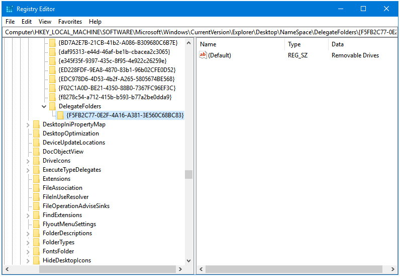
Task: Open the View menu
Action: pyautogui.click(x=45, y=22)
